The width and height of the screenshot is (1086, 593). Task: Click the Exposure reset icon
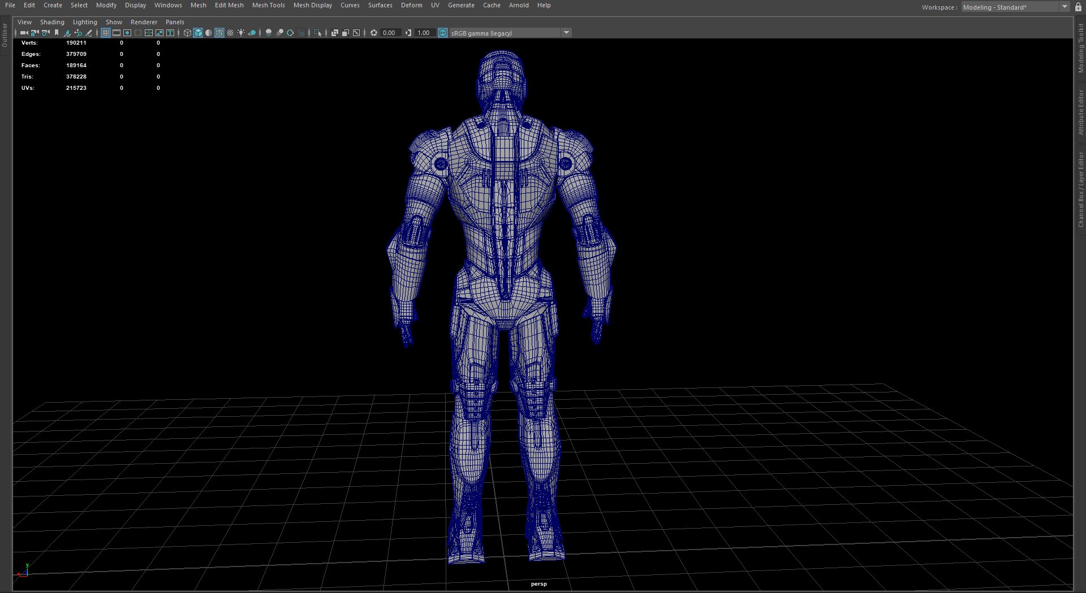[374, 33]
